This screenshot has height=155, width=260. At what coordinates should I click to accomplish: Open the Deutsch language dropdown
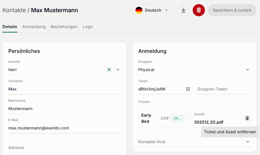click(152, 10)
